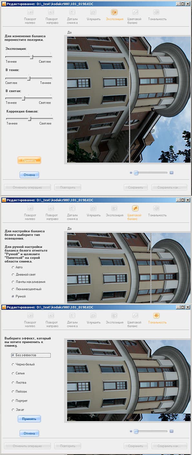The height and width of the screenshot is (455, 192).
Task: Open Экспозиция from the effects list window
Action: [x=114, y=316]
